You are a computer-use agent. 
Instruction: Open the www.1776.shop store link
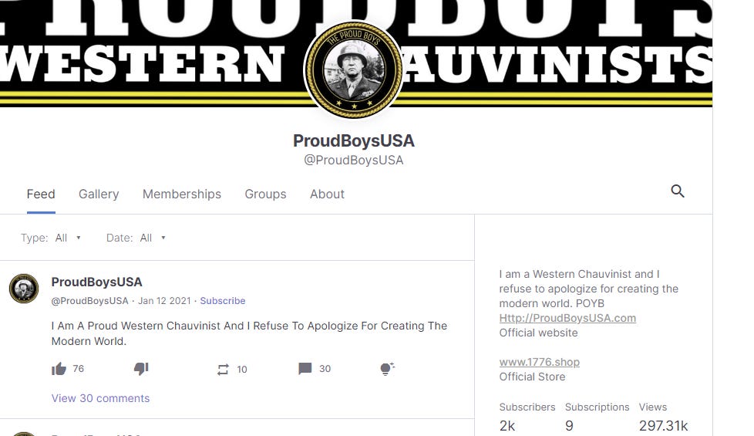(539, 362)
